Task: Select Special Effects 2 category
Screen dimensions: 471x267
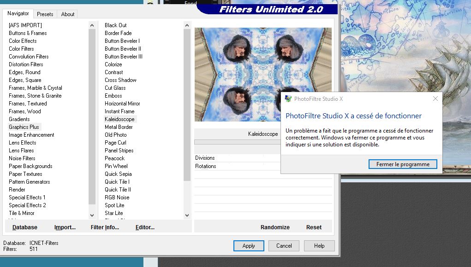Action: pos(27,205)
